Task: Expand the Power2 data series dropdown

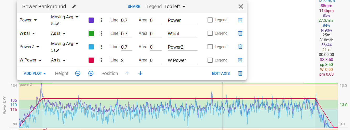Action: [x=29, y=47]
